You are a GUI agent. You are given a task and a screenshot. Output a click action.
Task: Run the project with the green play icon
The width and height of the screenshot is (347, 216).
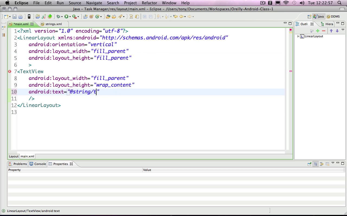(66, 16)
